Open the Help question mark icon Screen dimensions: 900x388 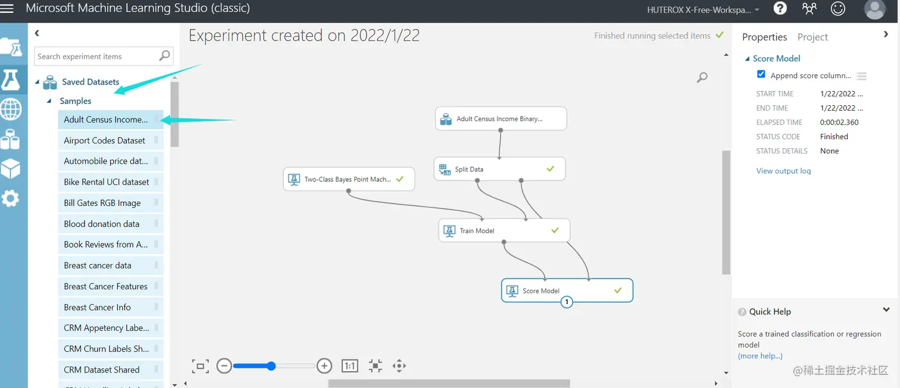pyautogui.click(x=780, y=8)
